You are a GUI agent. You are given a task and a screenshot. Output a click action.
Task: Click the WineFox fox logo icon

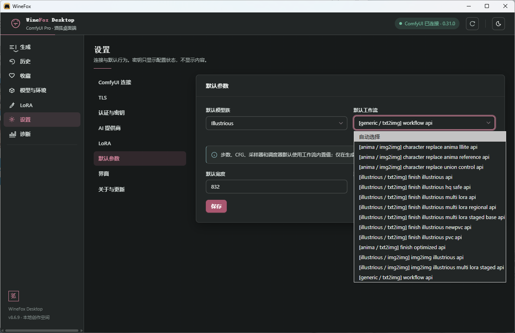[x=16, y=23]
